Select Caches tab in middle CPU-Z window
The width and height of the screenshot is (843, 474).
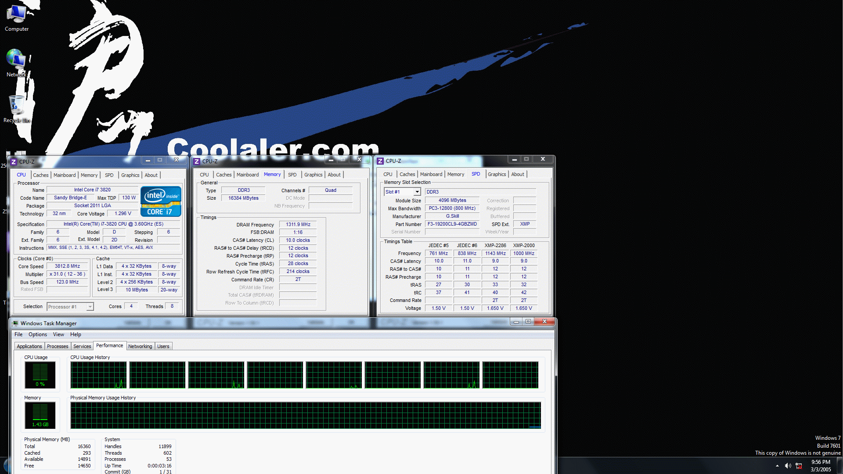click(x=224, y=175)
